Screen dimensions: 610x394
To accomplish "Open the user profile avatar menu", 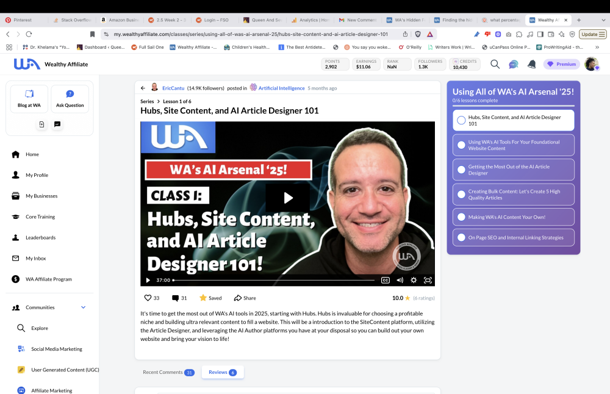I will [592, 64].
